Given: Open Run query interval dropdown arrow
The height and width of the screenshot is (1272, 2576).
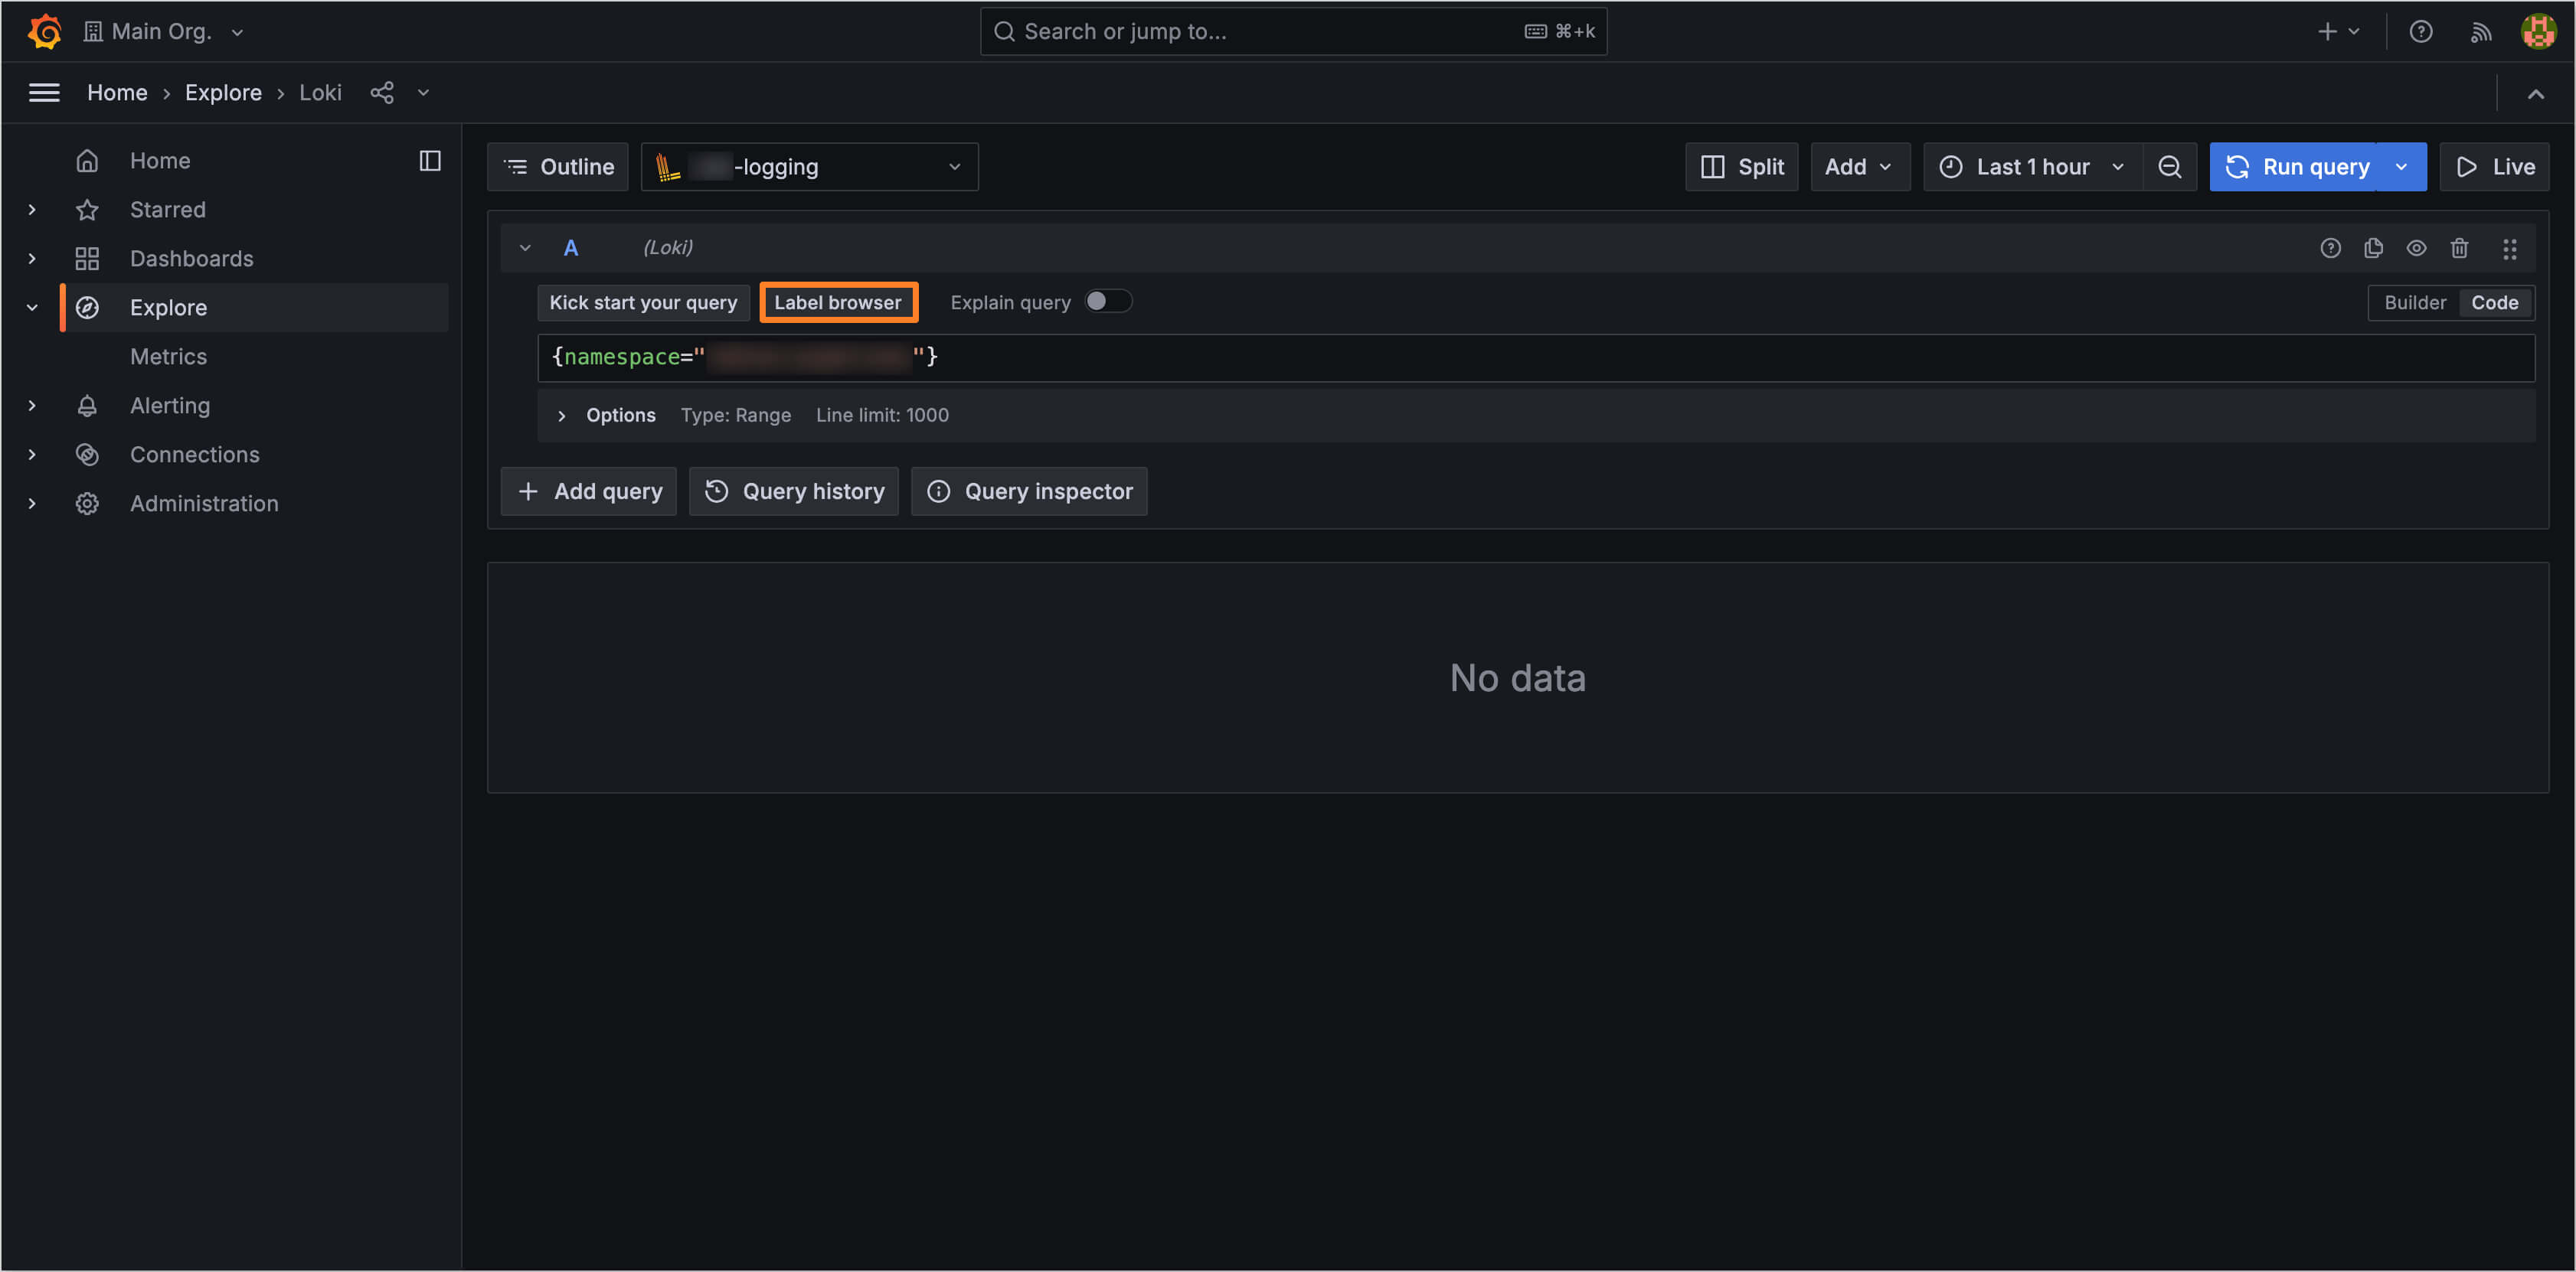Looking at the screenshot, I should click(x=2401, y=167).
